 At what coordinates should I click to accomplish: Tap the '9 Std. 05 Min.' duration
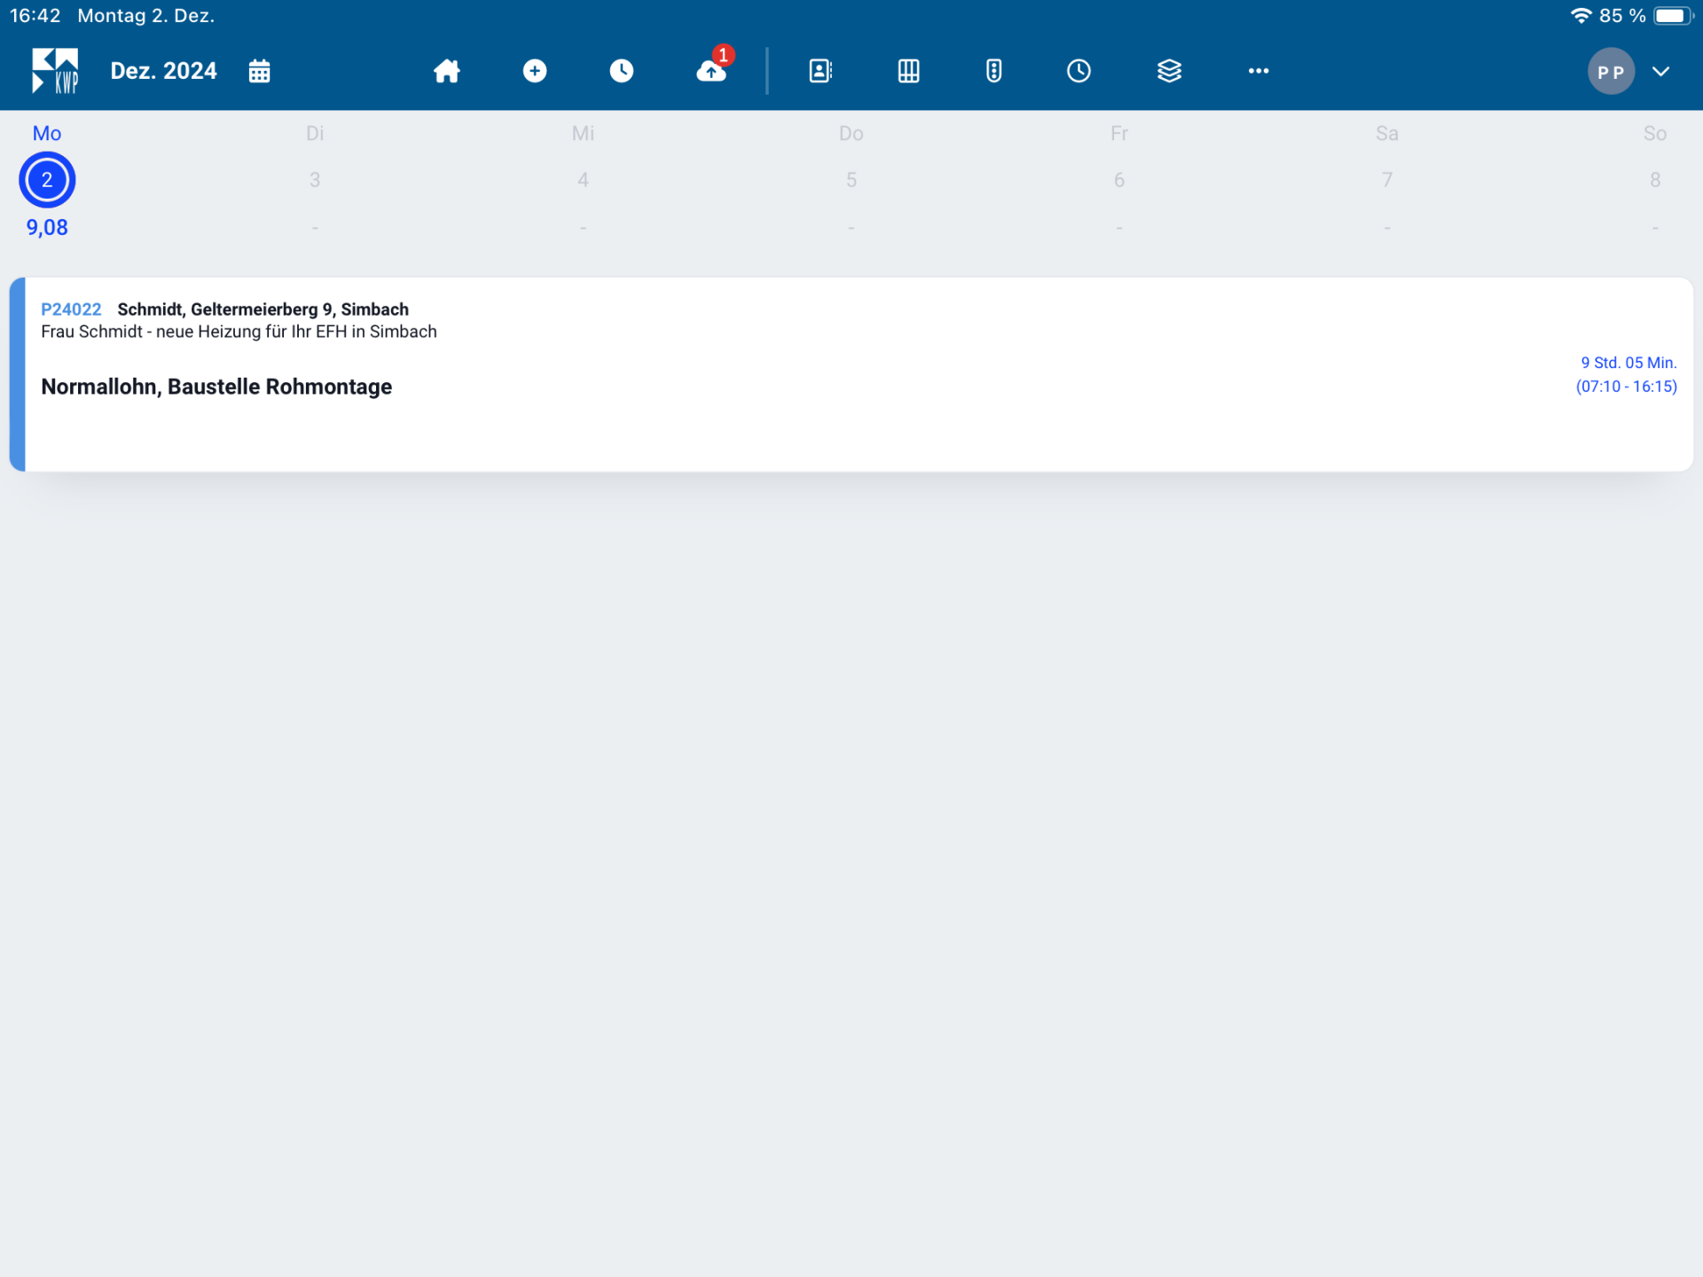click(1628, 363)
